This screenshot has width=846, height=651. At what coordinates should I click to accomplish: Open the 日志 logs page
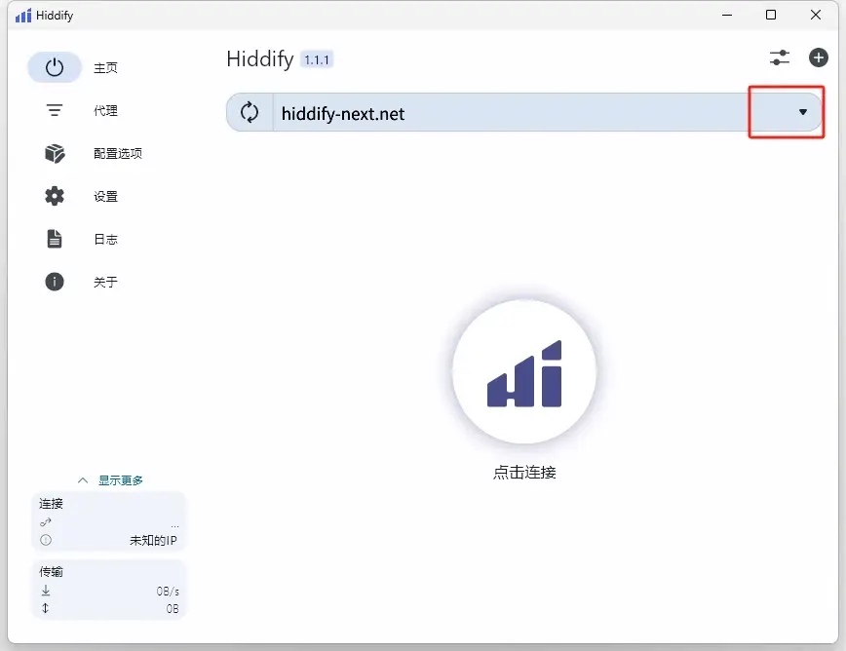pos(105,239)
